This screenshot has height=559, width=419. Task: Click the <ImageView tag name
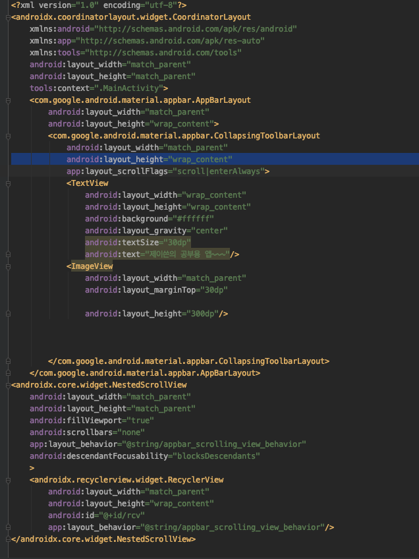click(90, 266)
